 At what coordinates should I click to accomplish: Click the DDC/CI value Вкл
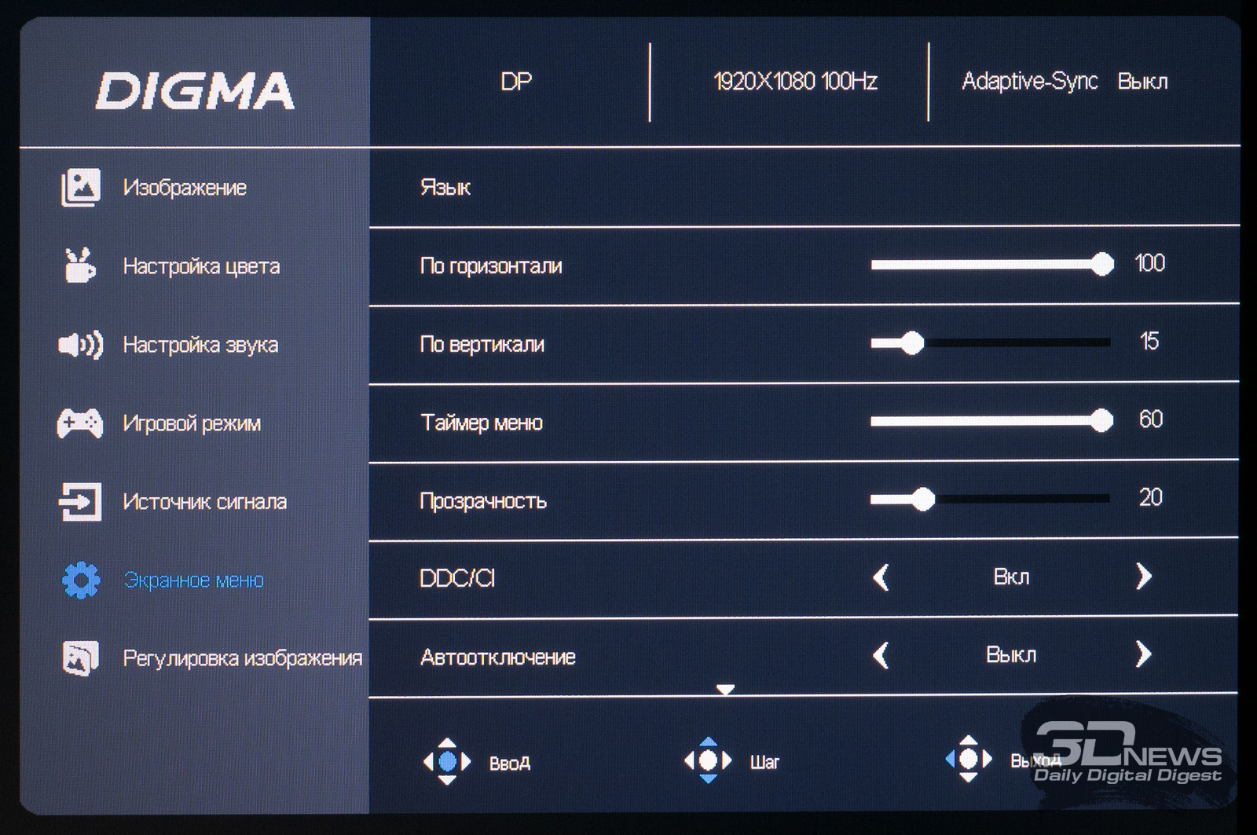(x=1011, y=577)
